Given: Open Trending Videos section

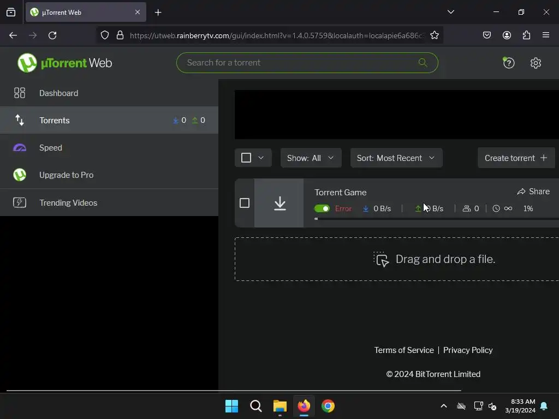Looking at the screenshot, I should 109,202.
